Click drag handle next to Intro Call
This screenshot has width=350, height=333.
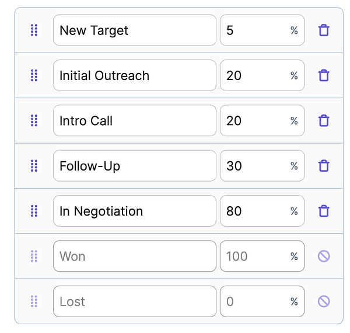click(x=34, y=121)
